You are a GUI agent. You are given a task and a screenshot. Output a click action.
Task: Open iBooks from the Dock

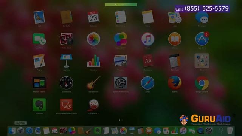point(149,131)
